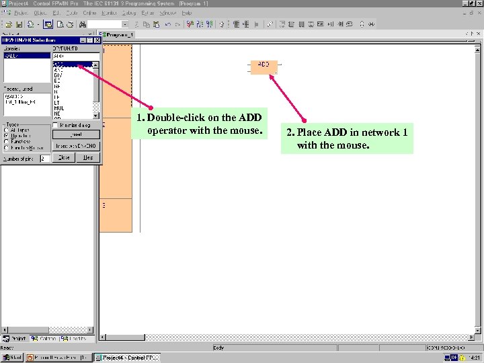The image size is (484, 363).
Task: Click the Print printer icon
Action: 71,24
